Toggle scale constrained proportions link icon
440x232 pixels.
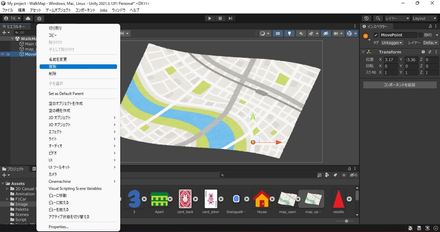[x=374, y=72]
